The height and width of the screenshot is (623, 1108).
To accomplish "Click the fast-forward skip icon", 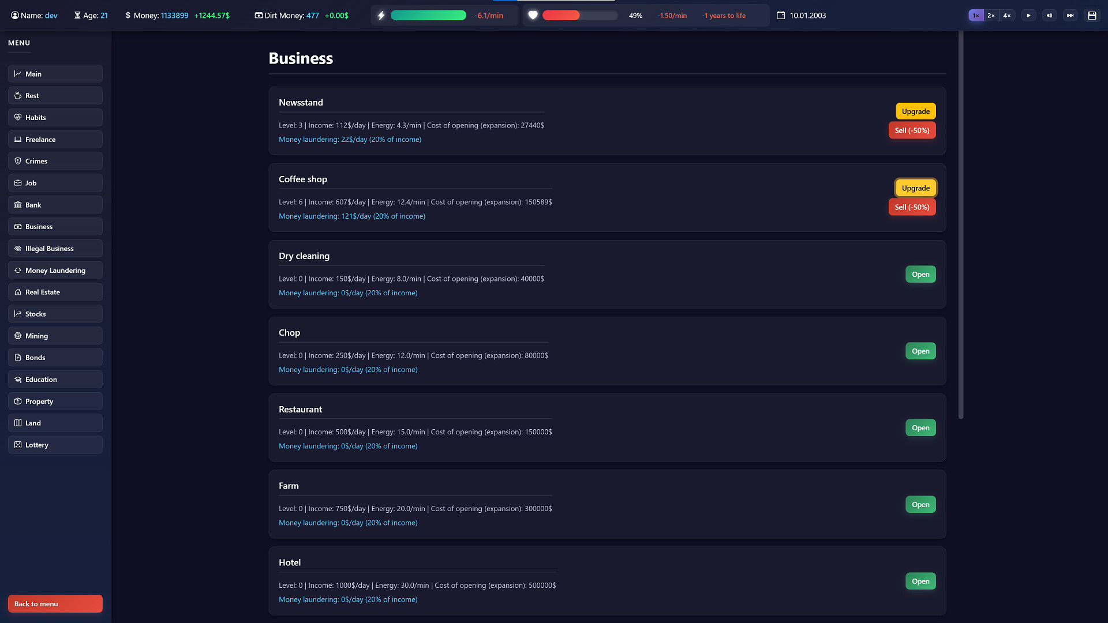I will click(1070, 15).
